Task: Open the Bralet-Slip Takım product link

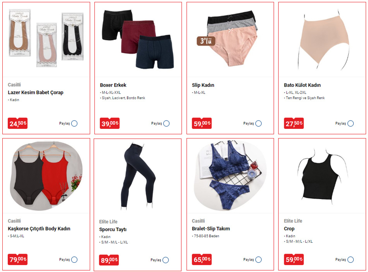Action: 211,229
